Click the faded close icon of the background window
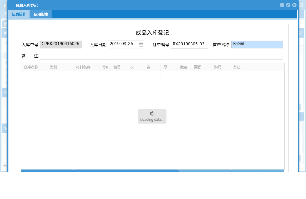Image resolution: width=306 pixels, height=199 pixels. tap(301, 5)
